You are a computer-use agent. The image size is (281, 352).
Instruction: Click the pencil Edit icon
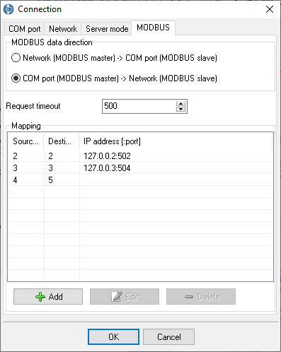(117, 297)
